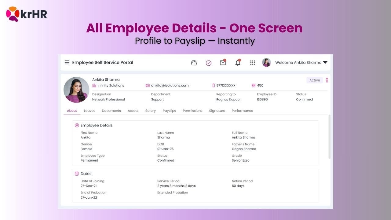The width and height of the screenshot is (391, 220).
Task: Open the hamburger menu icon
Action: (67, 62)
